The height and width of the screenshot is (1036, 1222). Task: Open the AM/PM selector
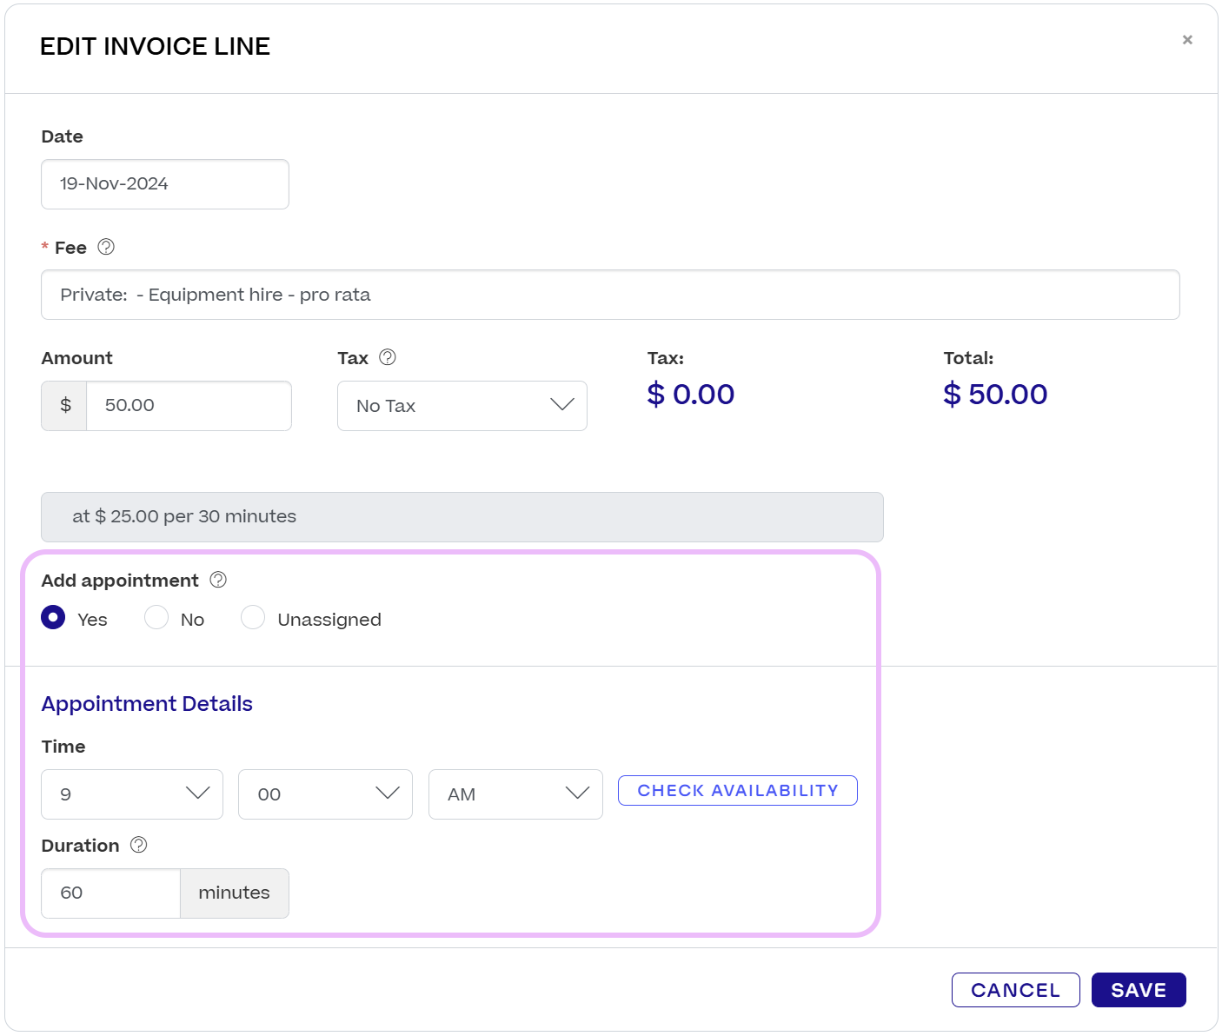pyautogui.click(x=515, y=794)
